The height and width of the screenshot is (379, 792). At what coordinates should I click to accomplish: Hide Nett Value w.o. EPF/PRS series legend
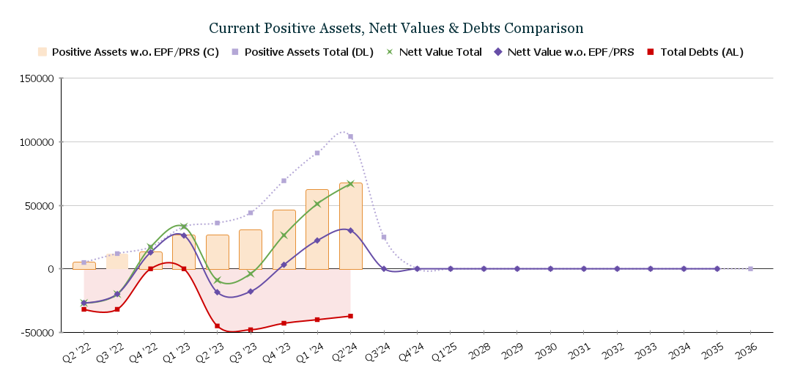click(x=570, y=52)
